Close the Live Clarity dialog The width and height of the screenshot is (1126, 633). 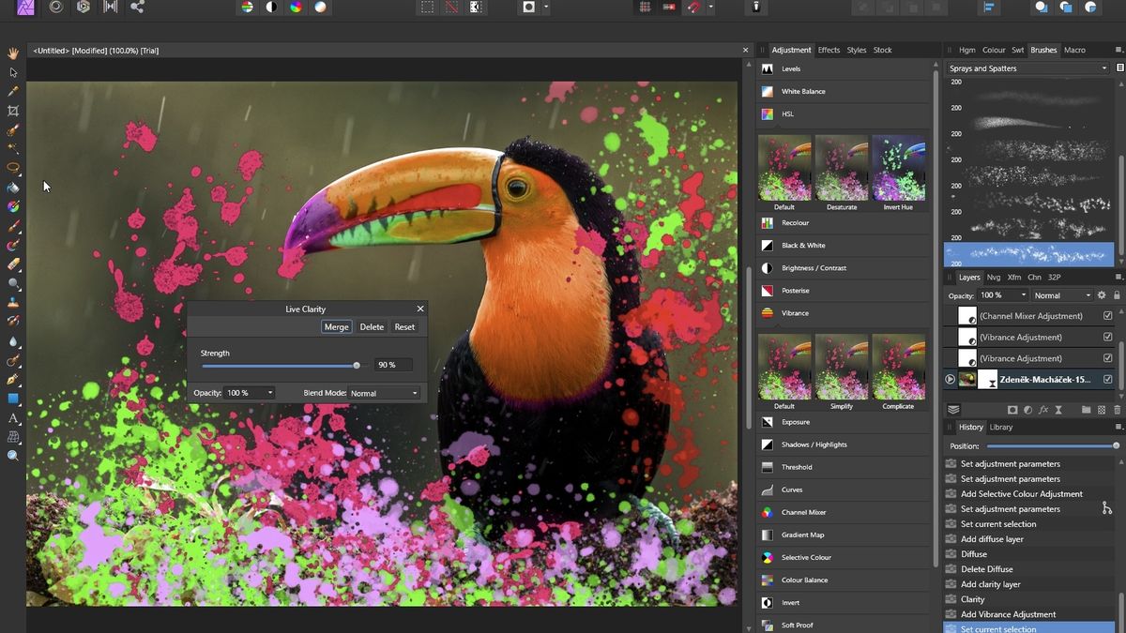[419, 309]
